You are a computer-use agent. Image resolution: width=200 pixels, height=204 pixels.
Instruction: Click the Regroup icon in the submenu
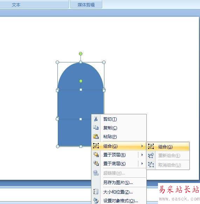tap(151, 156)
